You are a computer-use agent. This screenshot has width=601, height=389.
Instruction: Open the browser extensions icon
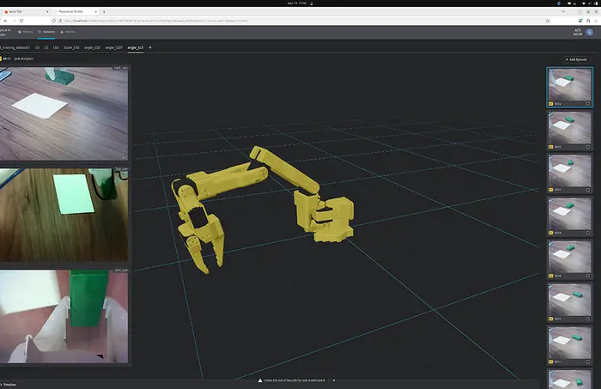588,21
